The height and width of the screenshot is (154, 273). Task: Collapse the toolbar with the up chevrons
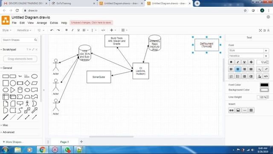[268, 30]
